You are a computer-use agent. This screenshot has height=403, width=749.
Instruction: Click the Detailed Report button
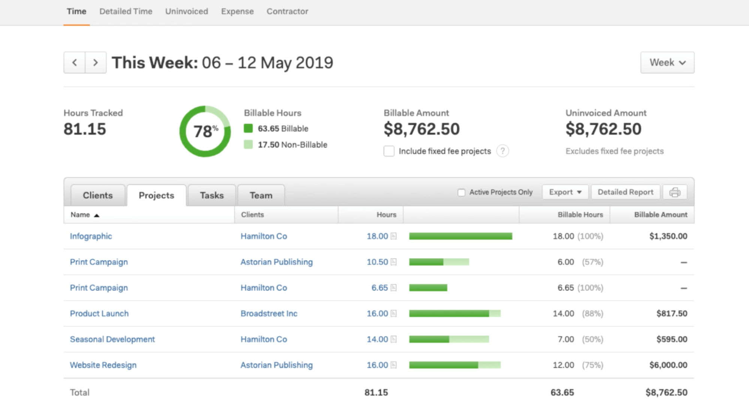click(625, 192)
